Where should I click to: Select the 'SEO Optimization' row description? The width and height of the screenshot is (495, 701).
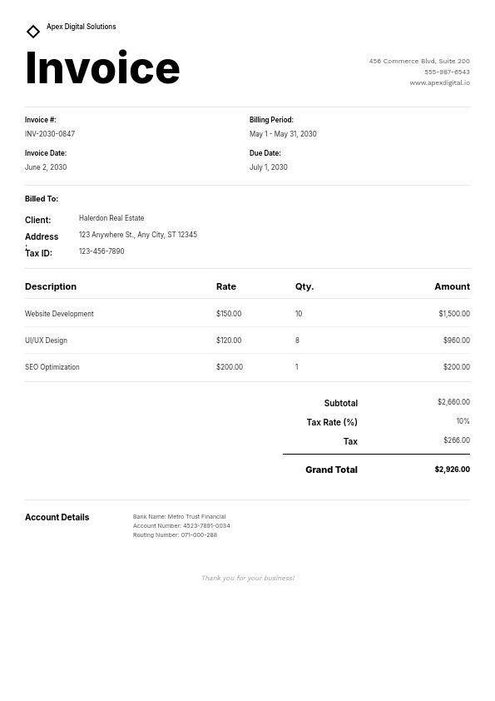[x=52, y=367]
